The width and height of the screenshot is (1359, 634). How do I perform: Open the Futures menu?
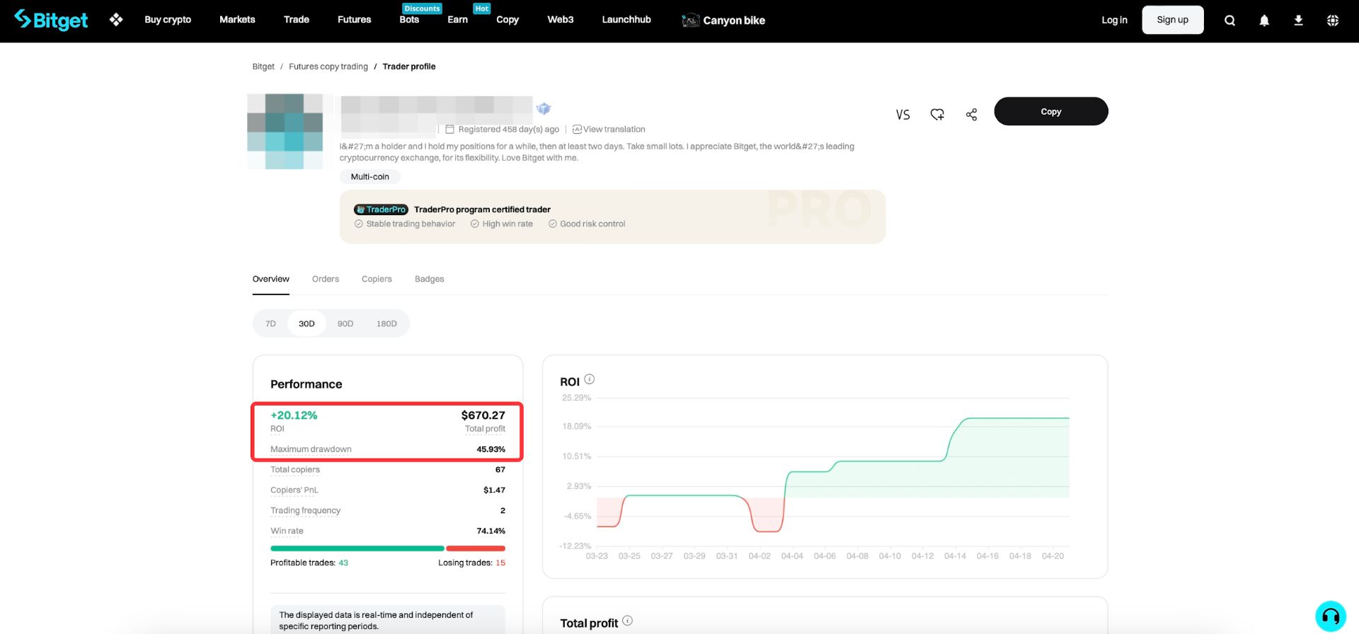point(355,20)
